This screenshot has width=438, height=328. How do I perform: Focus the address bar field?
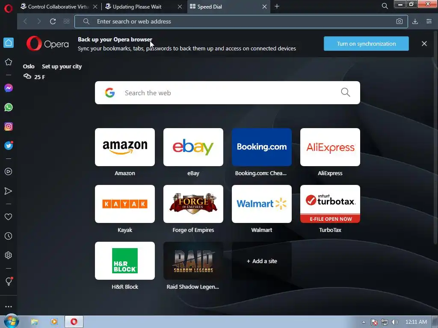(x=241, y=21)
